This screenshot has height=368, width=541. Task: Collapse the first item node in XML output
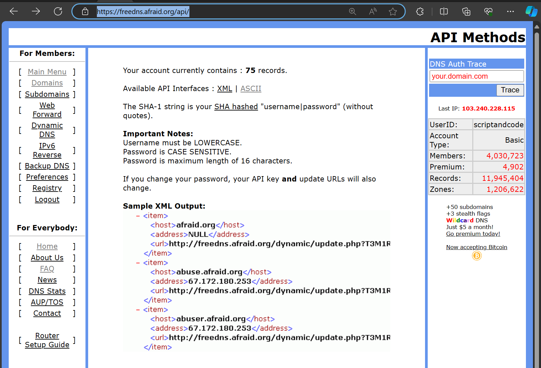coord(137,216)
